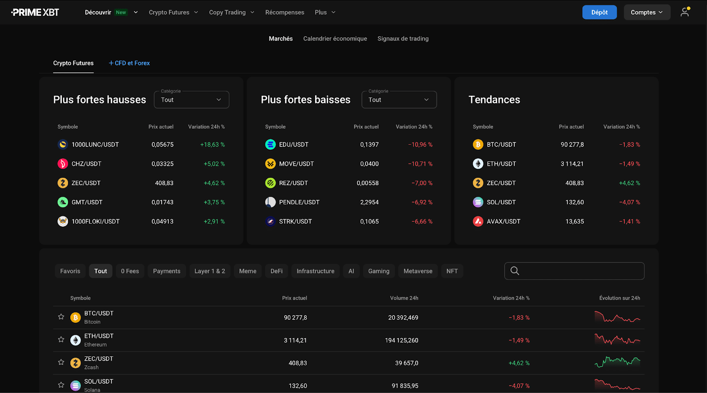Viewport: 707px width, 393px height.
Task: Add BTC/USDT to favorites with star
Action: (x=61, y=317)
